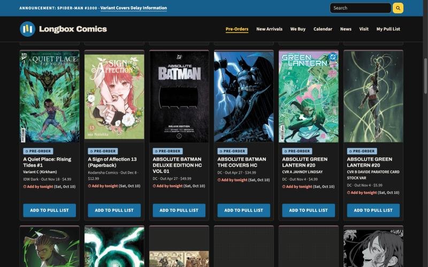428x267 pixels.
Task: Open bottom-row cover with green-haloed woman
Action: [x=49, y=247]
